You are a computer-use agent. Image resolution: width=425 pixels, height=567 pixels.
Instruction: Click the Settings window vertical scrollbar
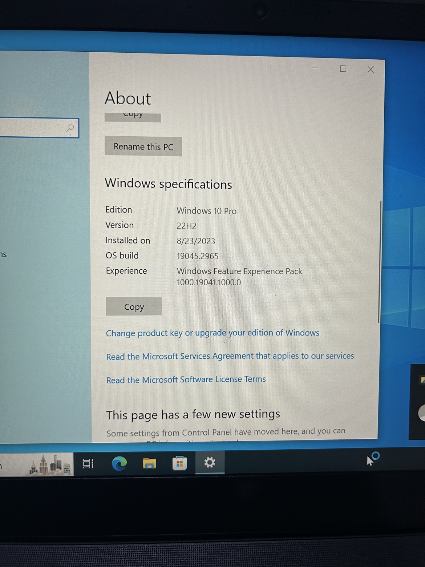click(379, 262)
